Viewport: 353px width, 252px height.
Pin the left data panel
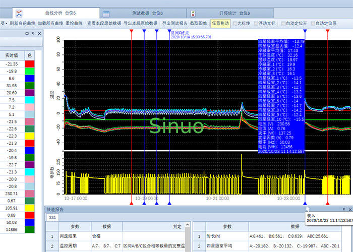[x=33, y=33]
